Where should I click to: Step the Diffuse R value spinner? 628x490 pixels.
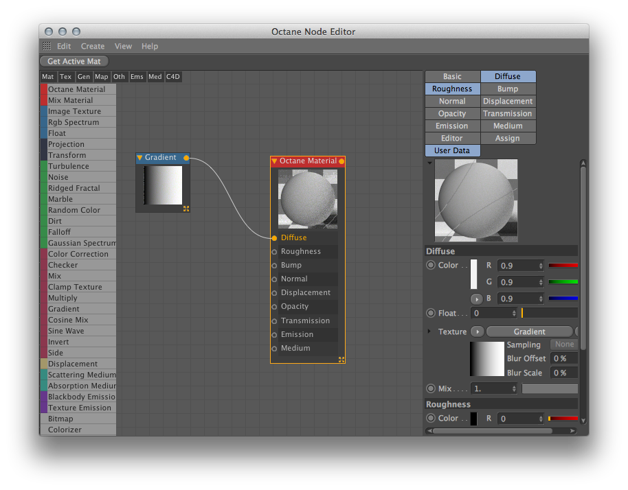541,266
